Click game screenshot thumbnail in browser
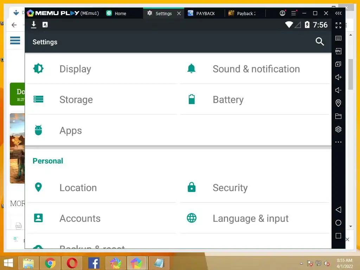The image size is (360, 270). pyautogui.click(x=17, y=148)
